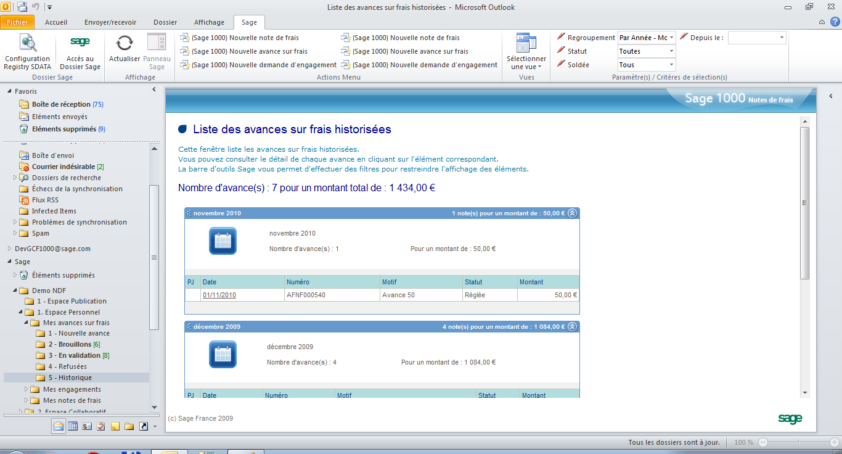This screenshot has width=842, height=454.
Task: Open the Calendar navigation icon
Action: point(73,426)
